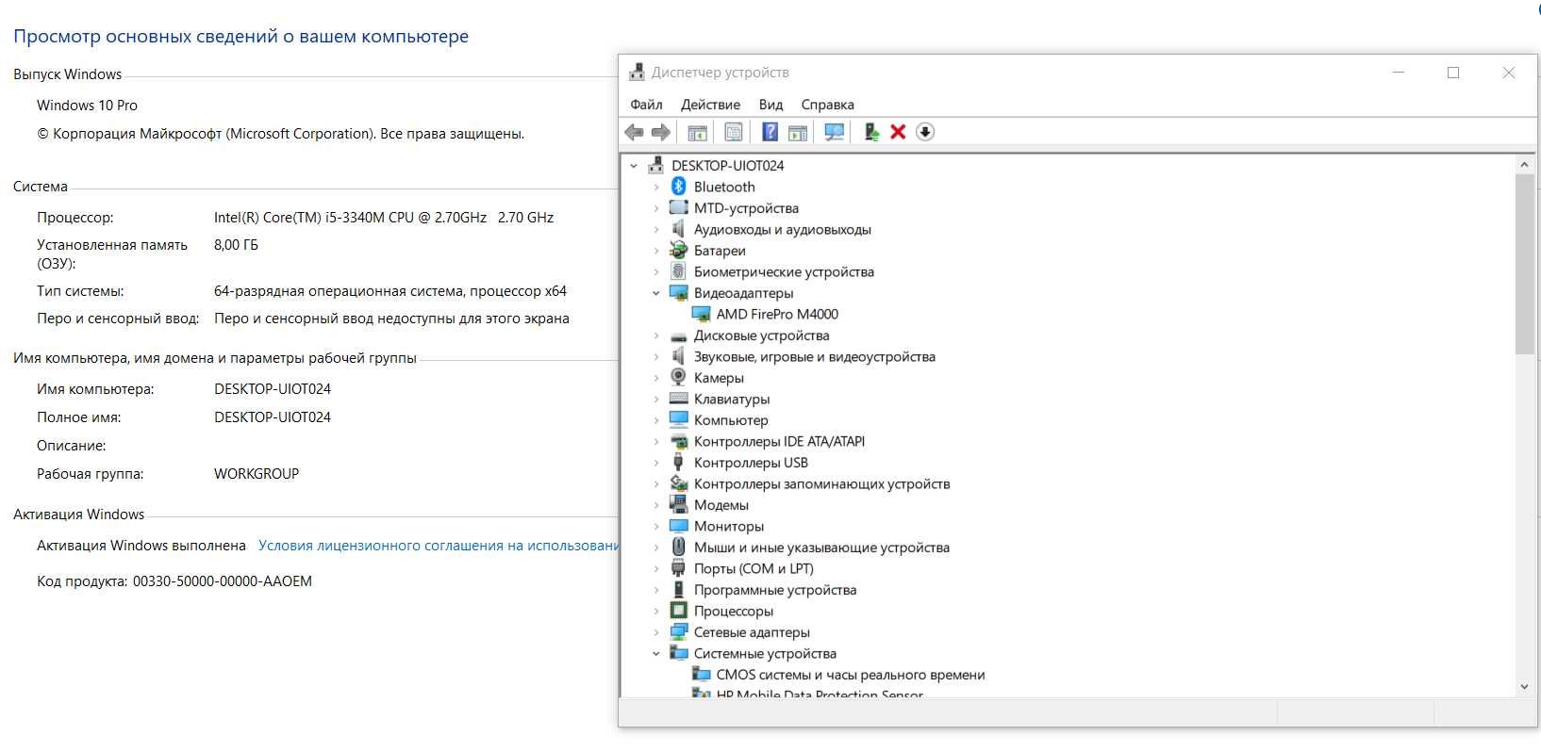Click the Мыши mouse icon
Viewport: 1541px width, 752px height.
(x=678, y=547)
